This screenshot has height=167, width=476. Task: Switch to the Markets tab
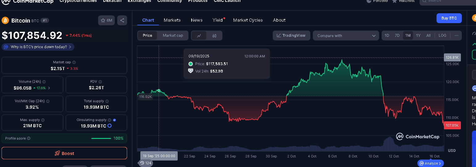click(x=172, y=20)
